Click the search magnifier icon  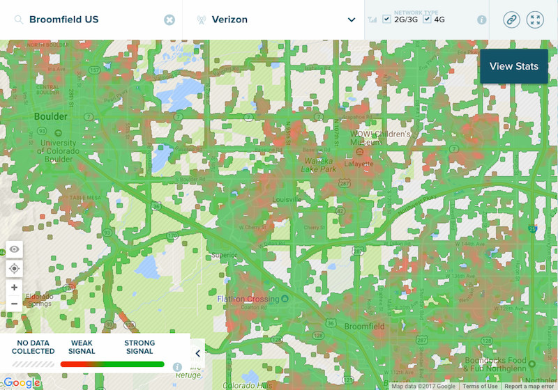pyautogui.click(x=19, y=19)
